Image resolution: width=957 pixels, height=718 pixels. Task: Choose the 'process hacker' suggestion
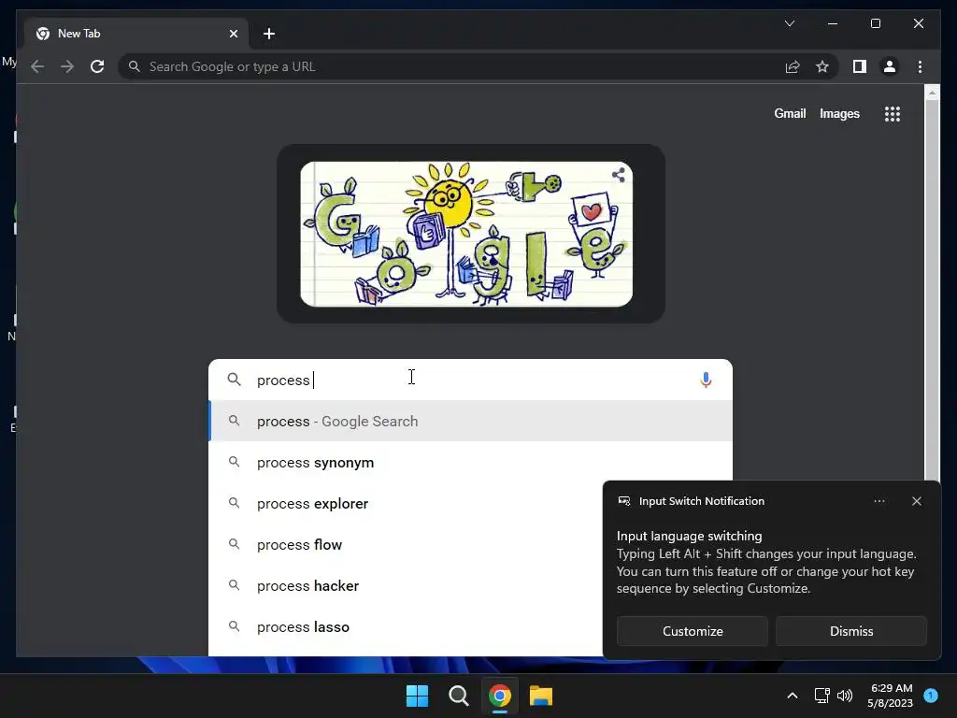coord(406,585)
